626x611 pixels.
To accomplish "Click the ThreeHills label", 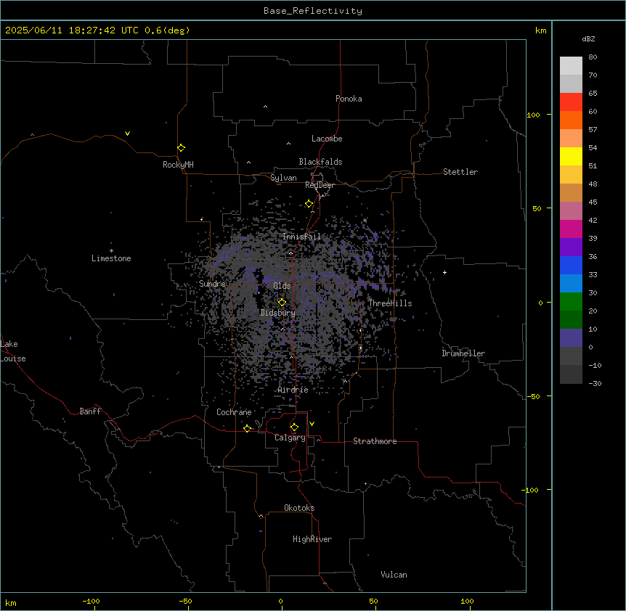I will (390, 303).
